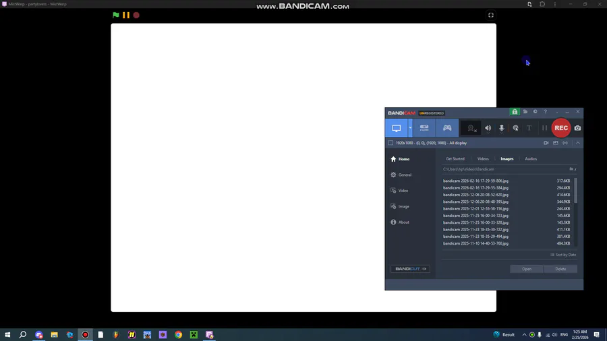Viewport: 607px width, 341px height.
Task: Open Bandicam help question mark
Action: click(546, 112)
